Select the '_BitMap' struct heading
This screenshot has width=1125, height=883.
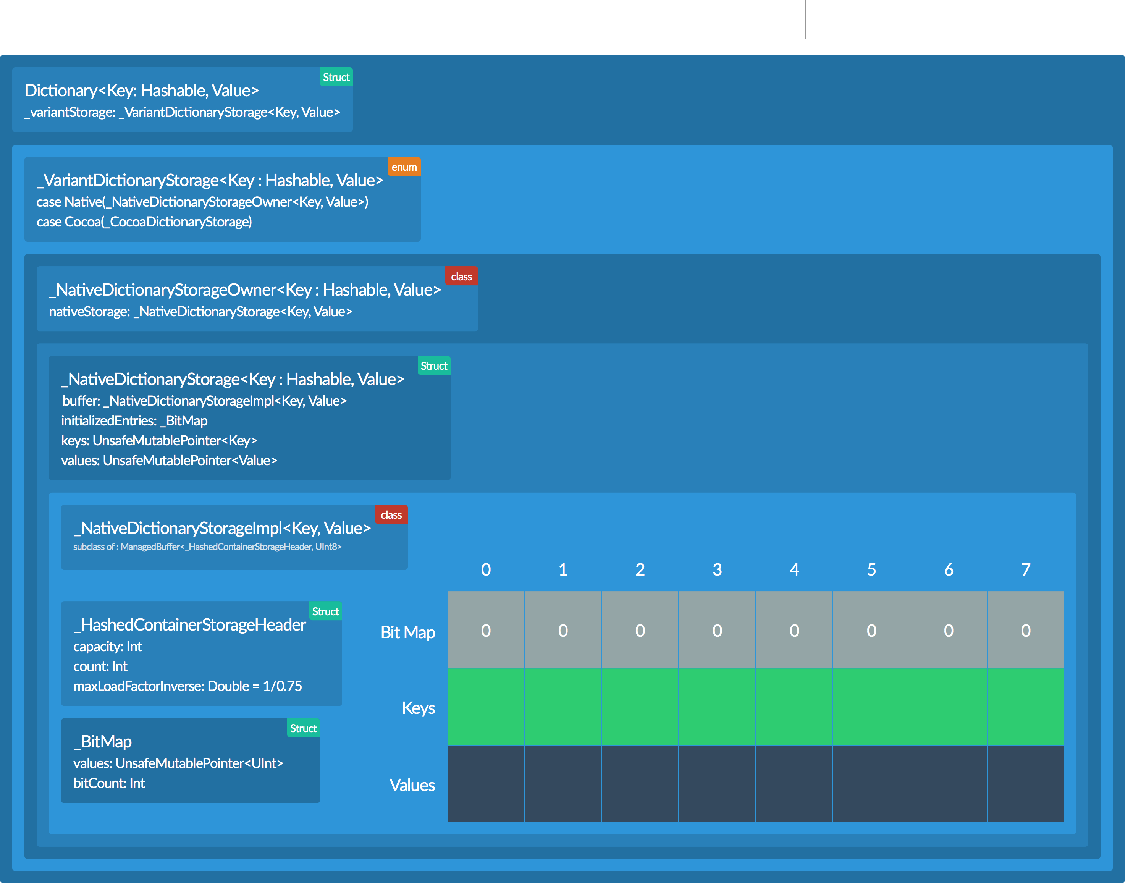(102, 742)
